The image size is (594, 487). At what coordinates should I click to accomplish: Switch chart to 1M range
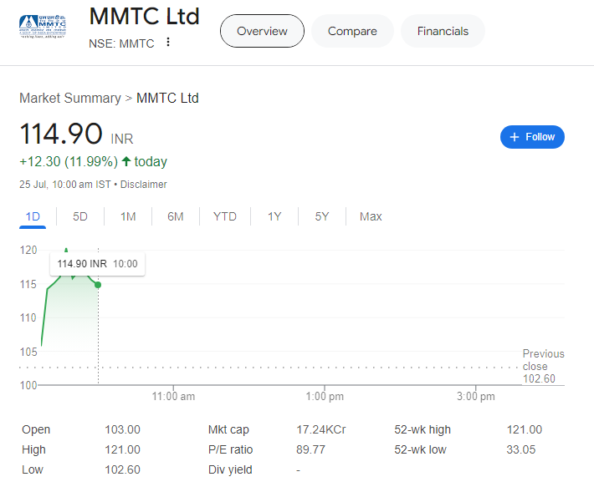128,216
